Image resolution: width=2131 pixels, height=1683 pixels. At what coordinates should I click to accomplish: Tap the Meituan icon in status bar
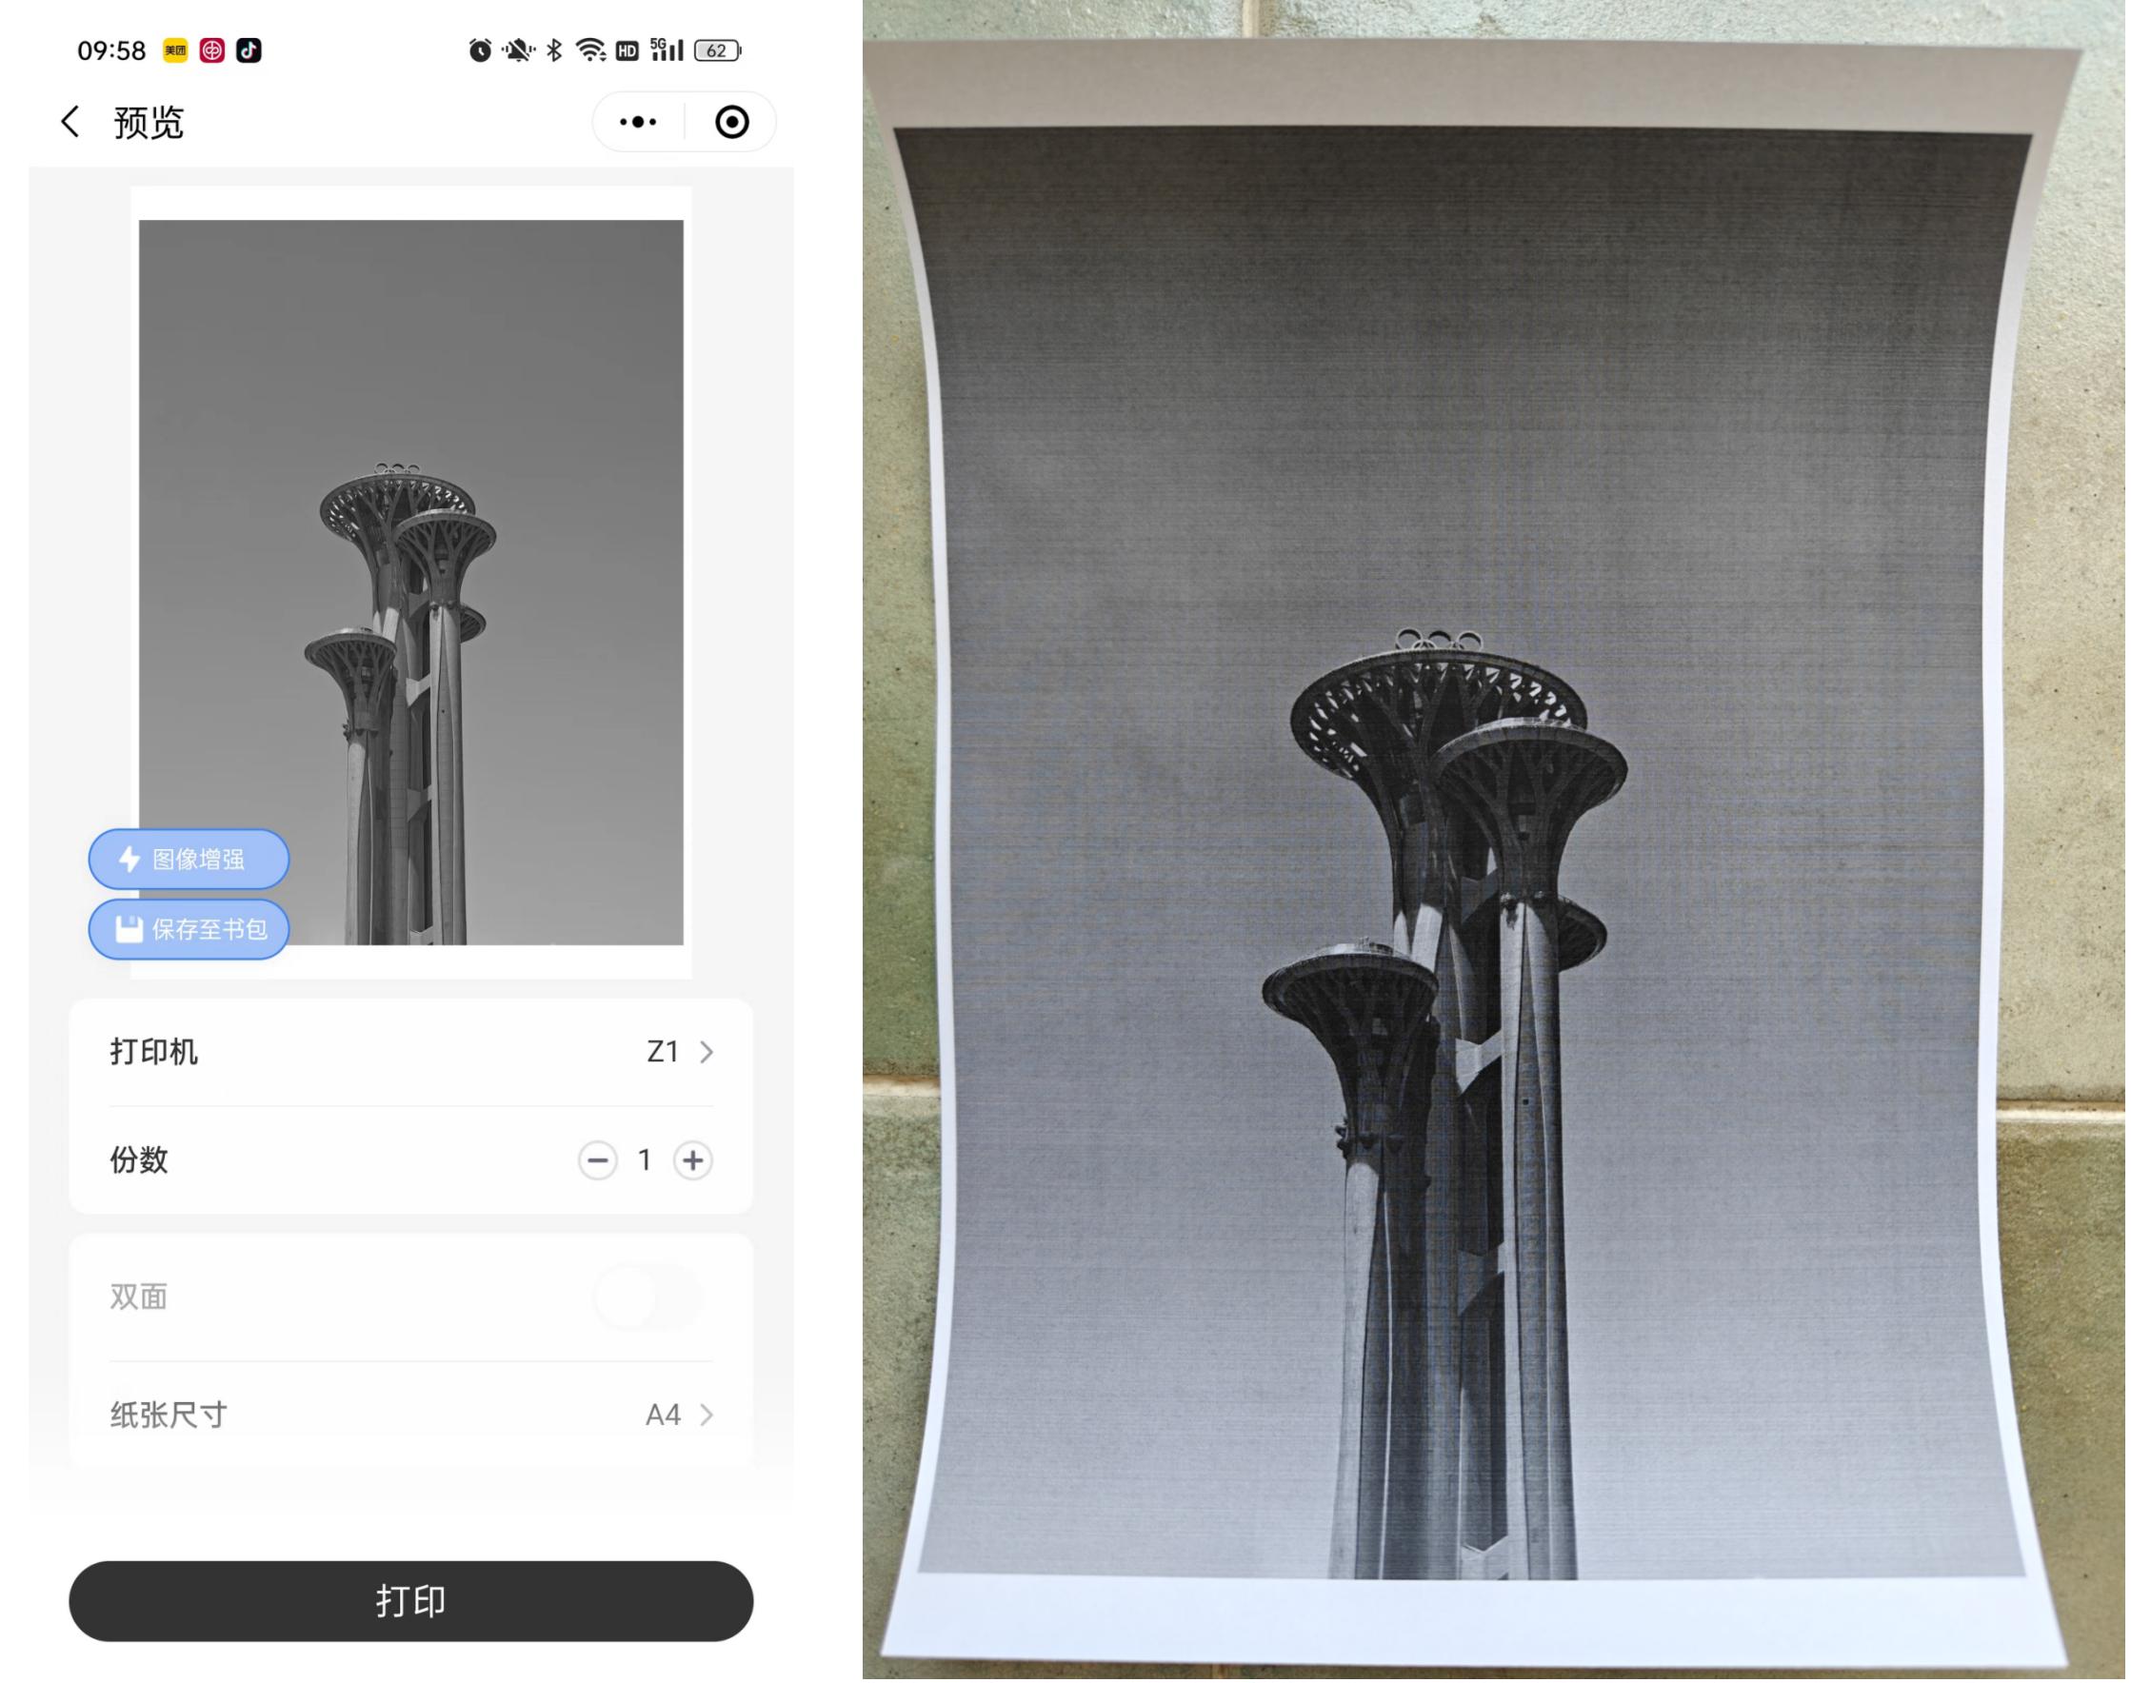(175, 50)
